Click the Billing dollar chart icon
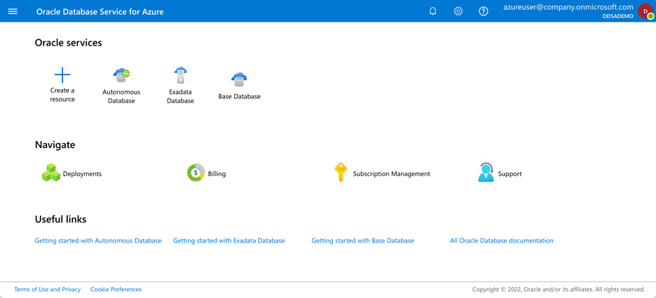This screenshot has height=298, width=656. pos(196,172)
